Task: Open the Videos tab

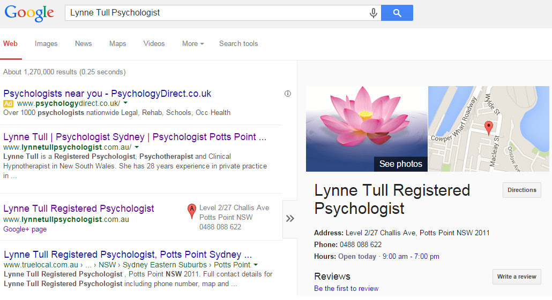Action: point(154,43)
